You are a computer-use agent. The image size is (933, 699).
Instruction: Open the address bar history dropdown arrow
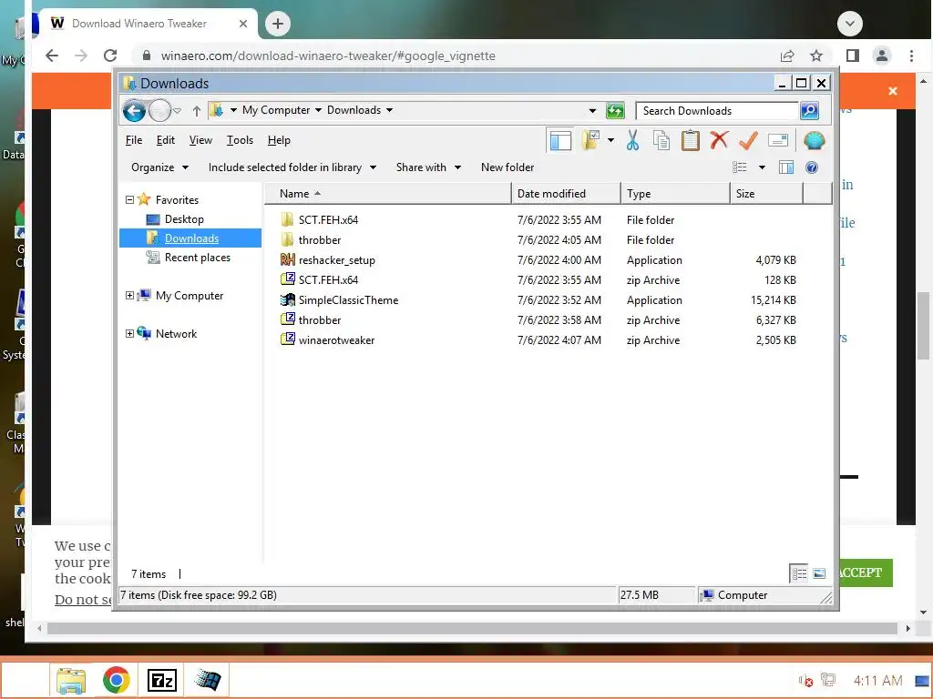pyautogui.click(x=592, y=110)
